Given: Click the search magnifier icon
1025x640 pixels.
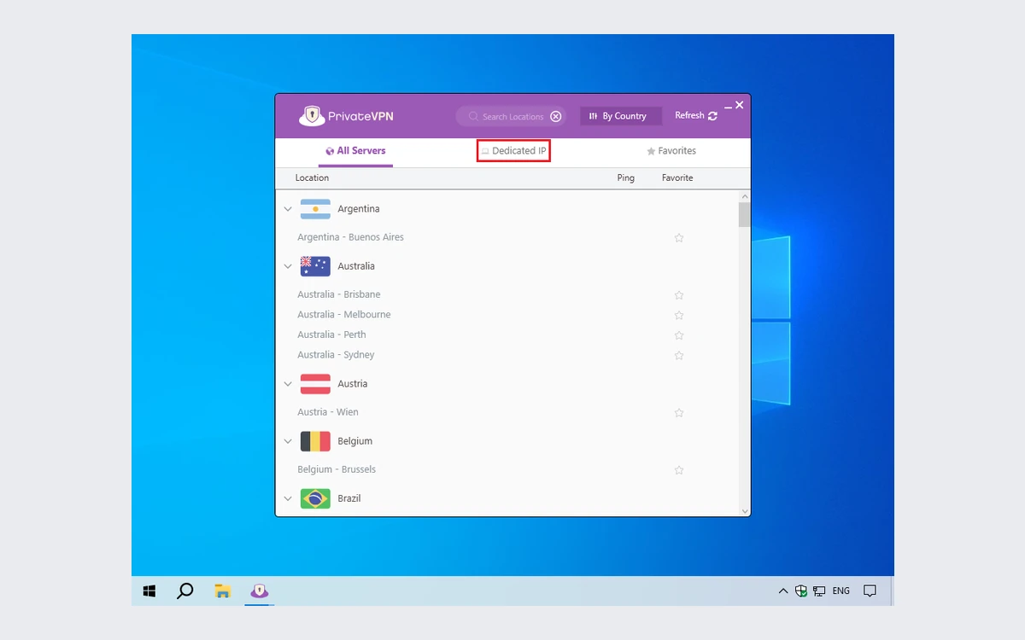Looking at the screenshot, I should click(472, 116).
